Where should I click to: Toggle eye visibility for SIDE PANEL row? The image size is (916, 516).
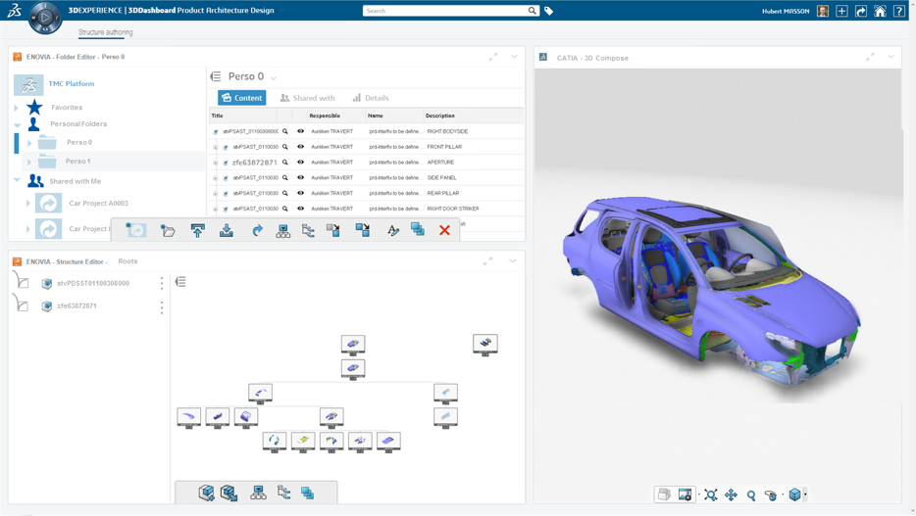[300, 177]
